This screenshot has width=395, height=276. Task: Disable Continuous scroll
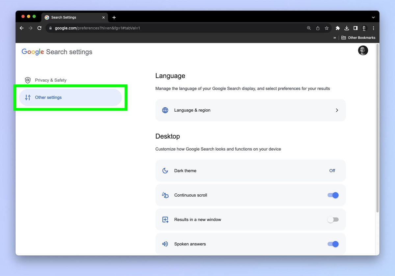coord(333,195)
